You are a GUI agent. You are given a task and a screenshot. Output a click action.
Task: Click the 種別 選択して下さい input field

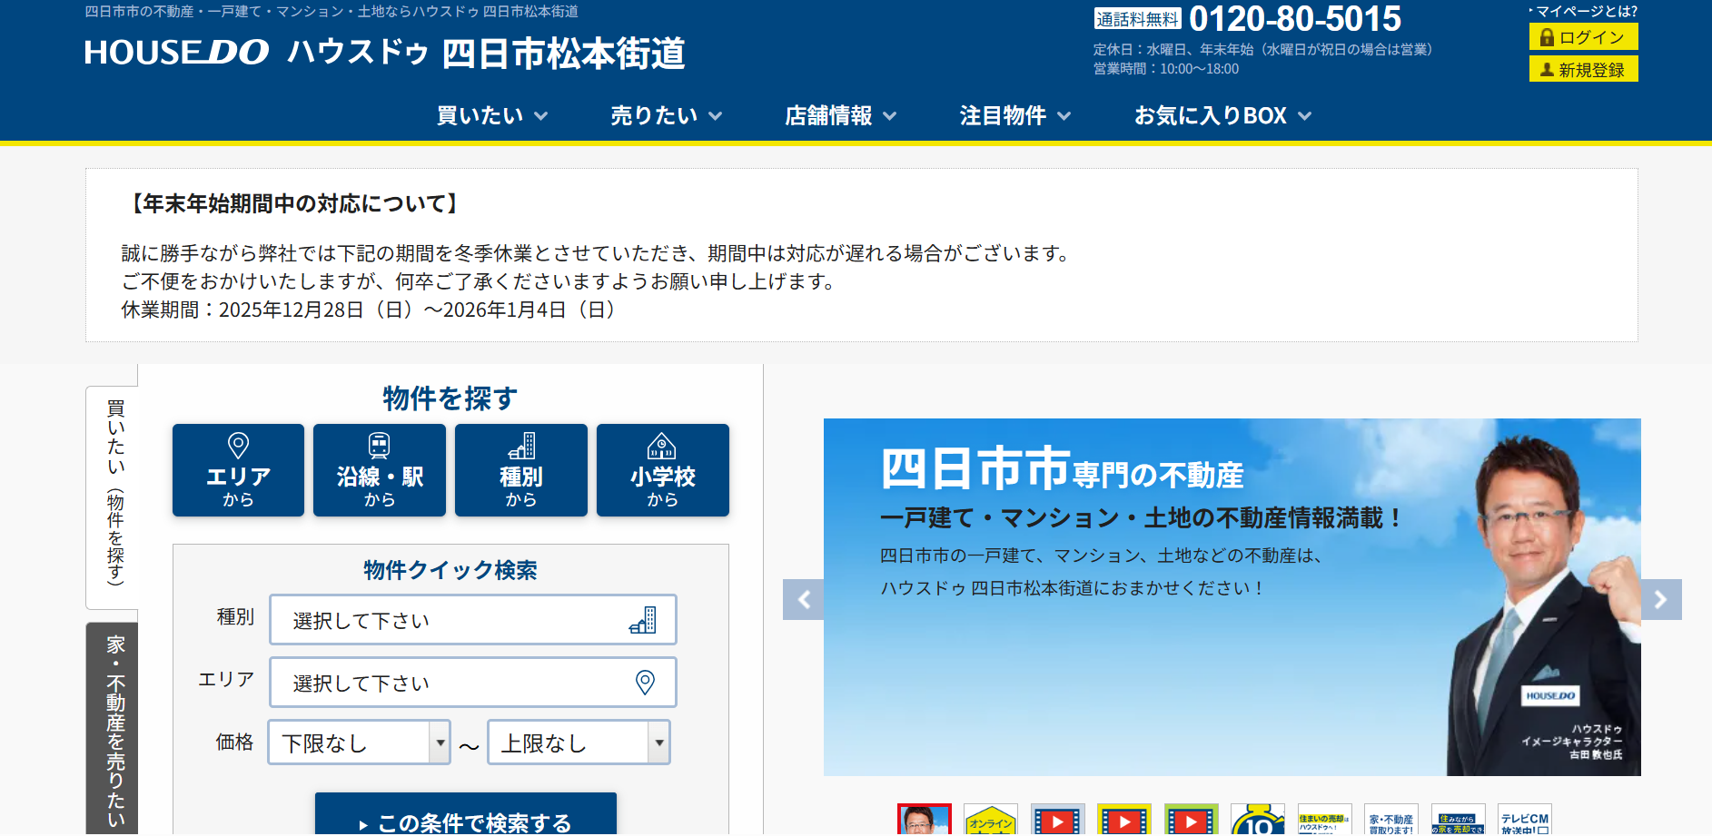pos(472,620)
